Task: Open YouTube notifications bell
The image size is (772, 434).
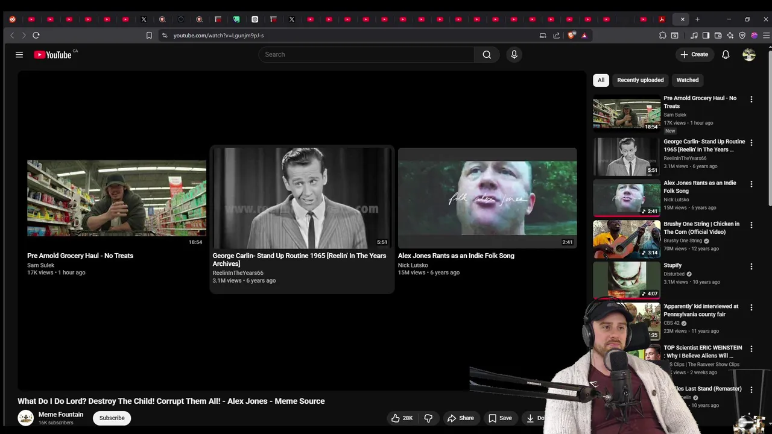Action: (726, 55)
